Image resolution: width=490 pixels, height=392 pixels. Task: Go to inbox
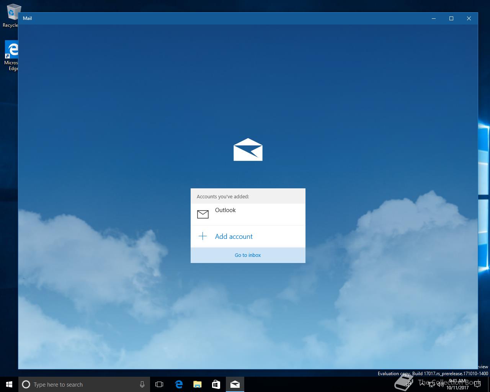248,255
